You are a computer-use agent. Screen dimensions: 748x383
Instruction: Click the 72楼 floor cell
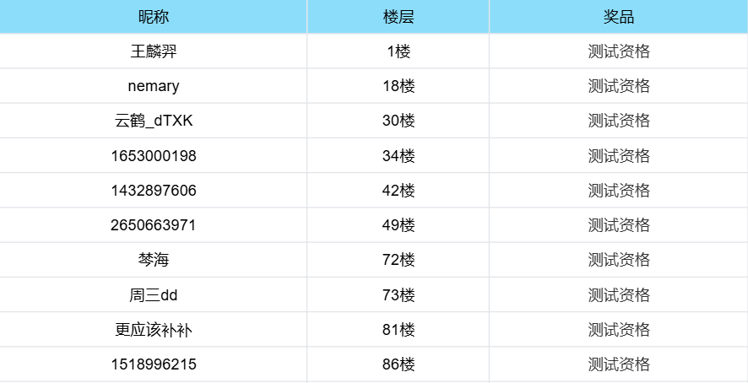click(x=398, y=260)
